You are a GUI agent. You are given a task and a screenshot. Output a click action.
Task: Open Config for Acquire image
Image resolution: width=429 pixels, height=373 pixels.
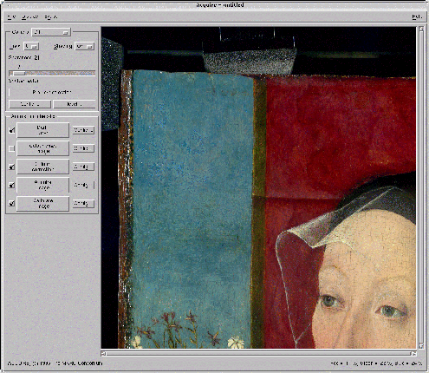pos(83,185)
